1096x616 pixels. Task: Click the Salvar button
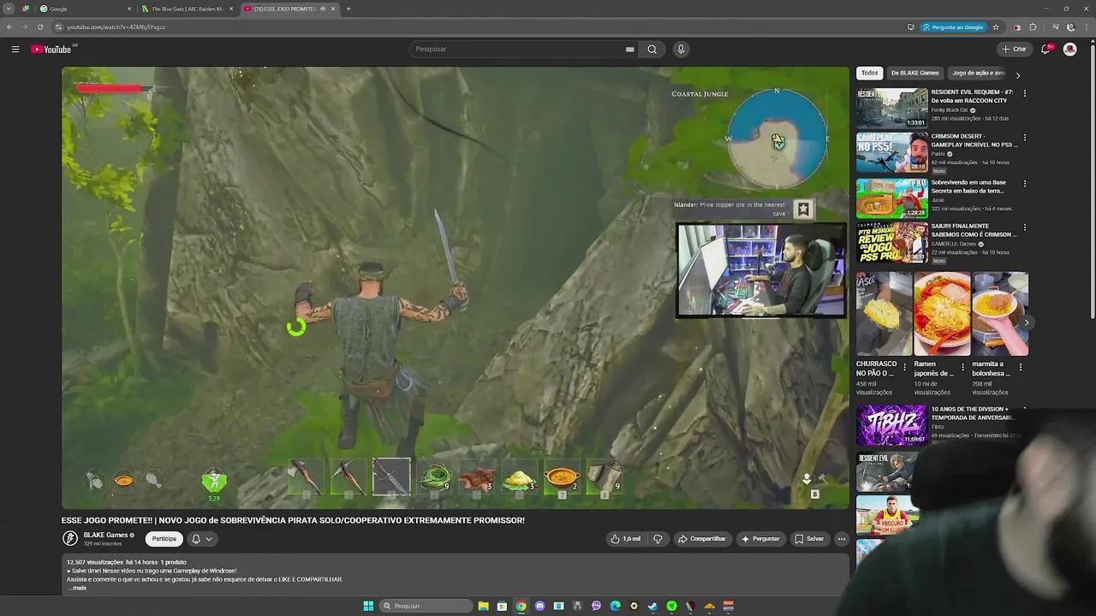point(809,539)
